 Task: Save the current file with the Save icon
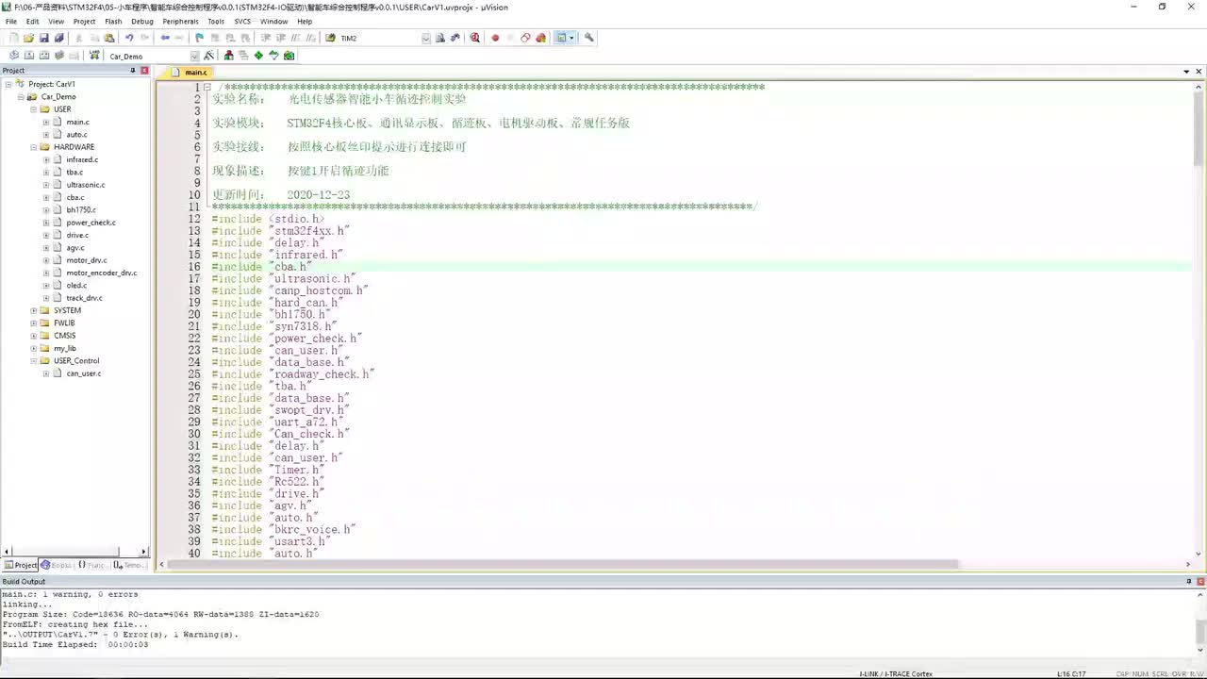point(43,38)
